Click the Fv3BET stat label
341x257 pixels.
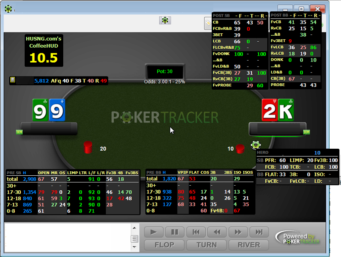tap(278, 41)
